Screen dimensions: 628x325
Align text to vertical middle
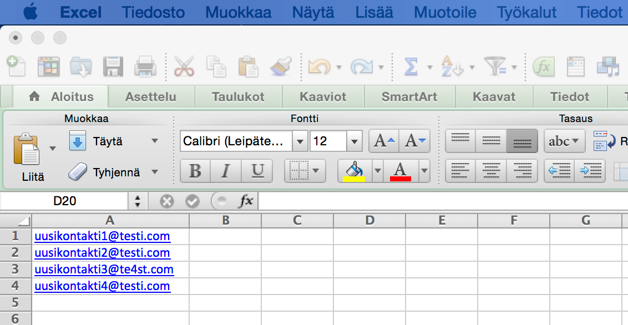(x=491, y=141)
